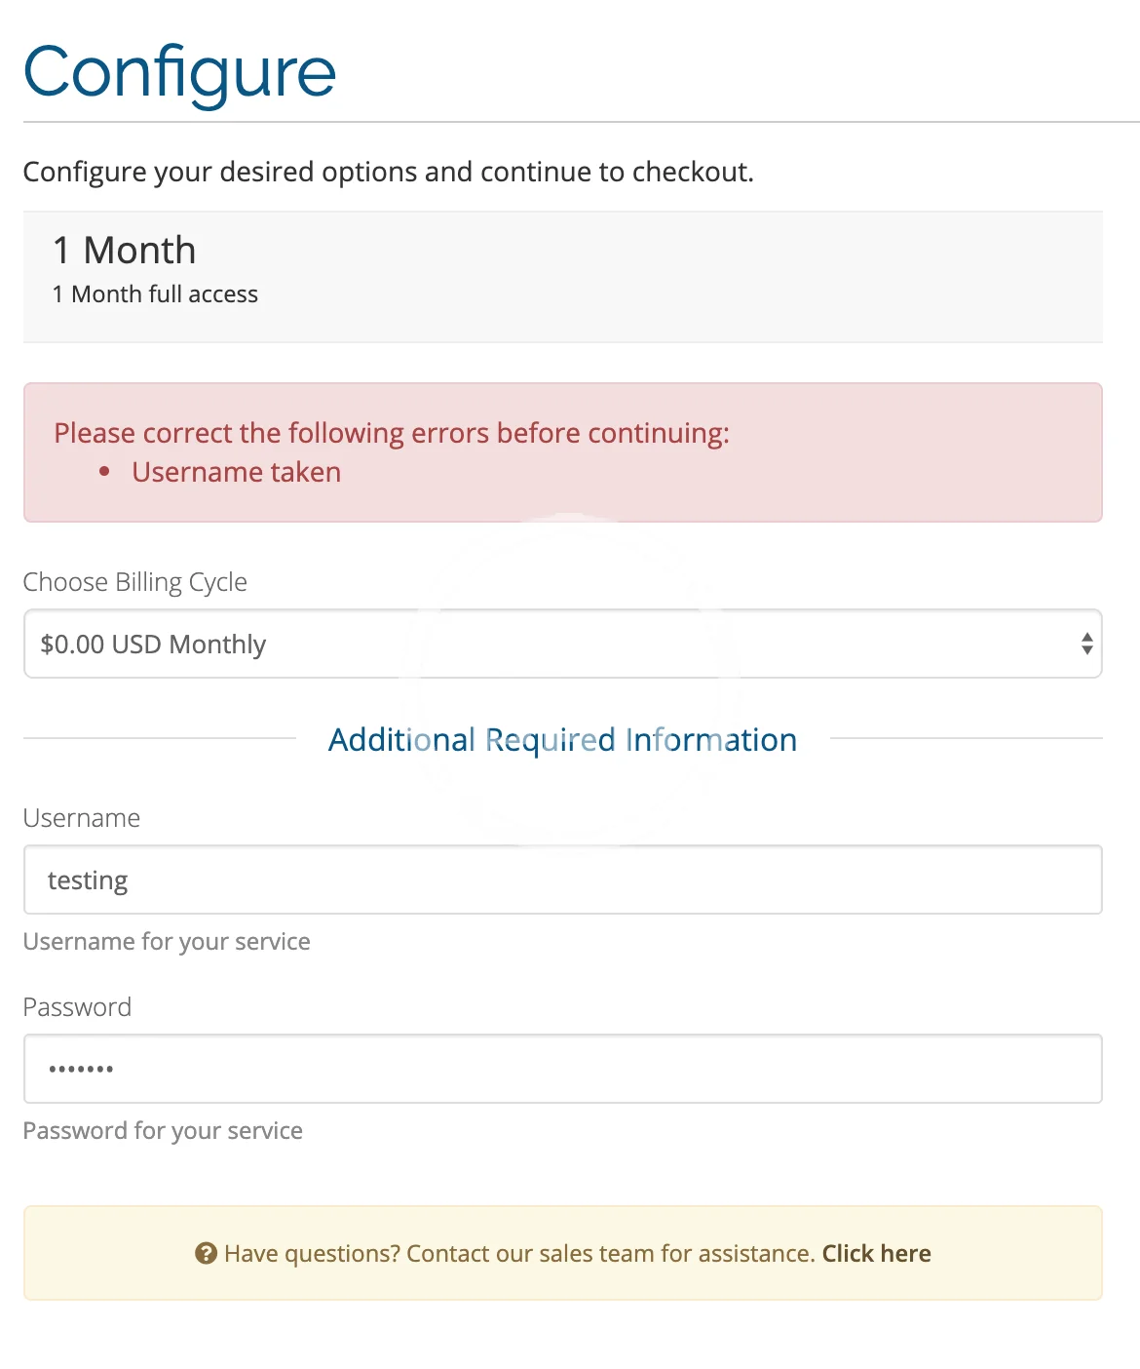Click the 'Additional Required Information' heading
1140x1369 pixels.
tap(562, 740)
